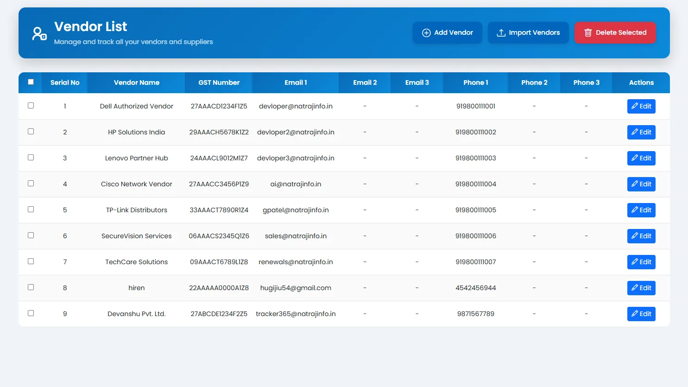Click the vendor name hiren
688x387 pixels.
pos(137,288)
